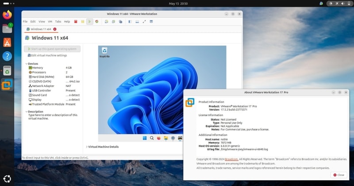Click the red Power Off toolbar icon

pos(76,21)
